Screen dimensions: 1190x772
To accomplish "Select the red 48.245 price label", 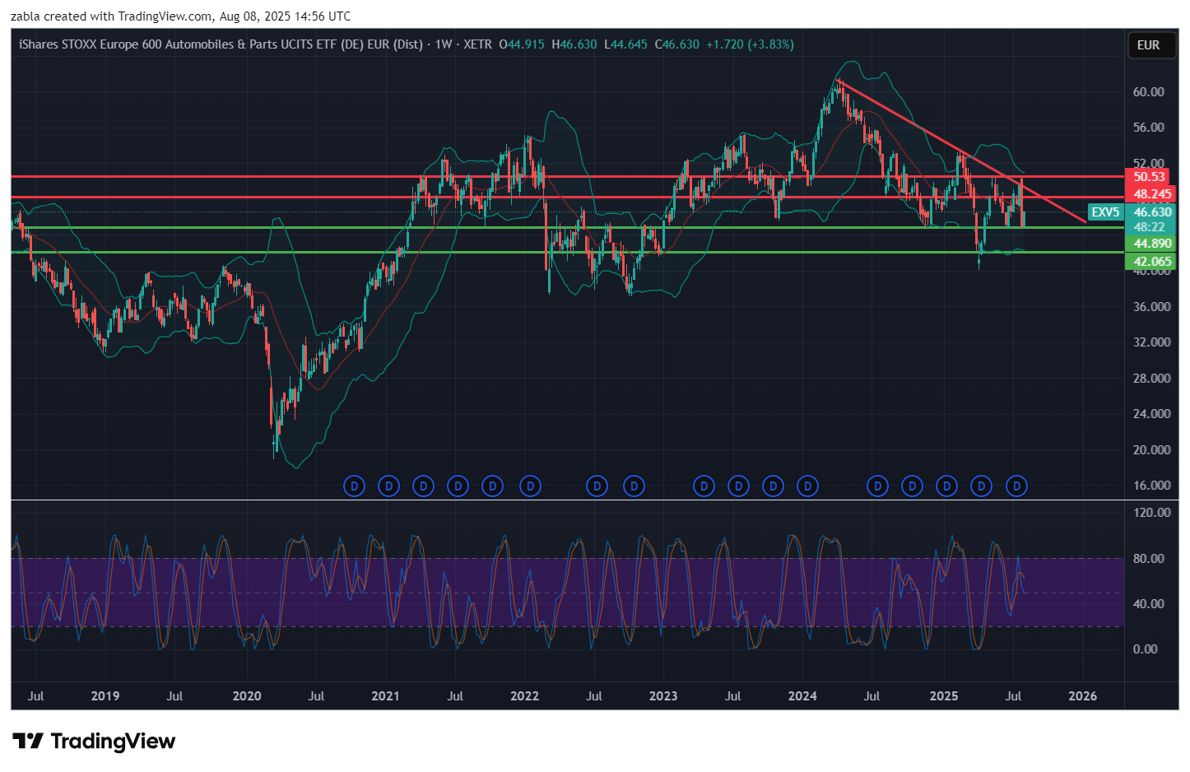I will coord(1151,194).
